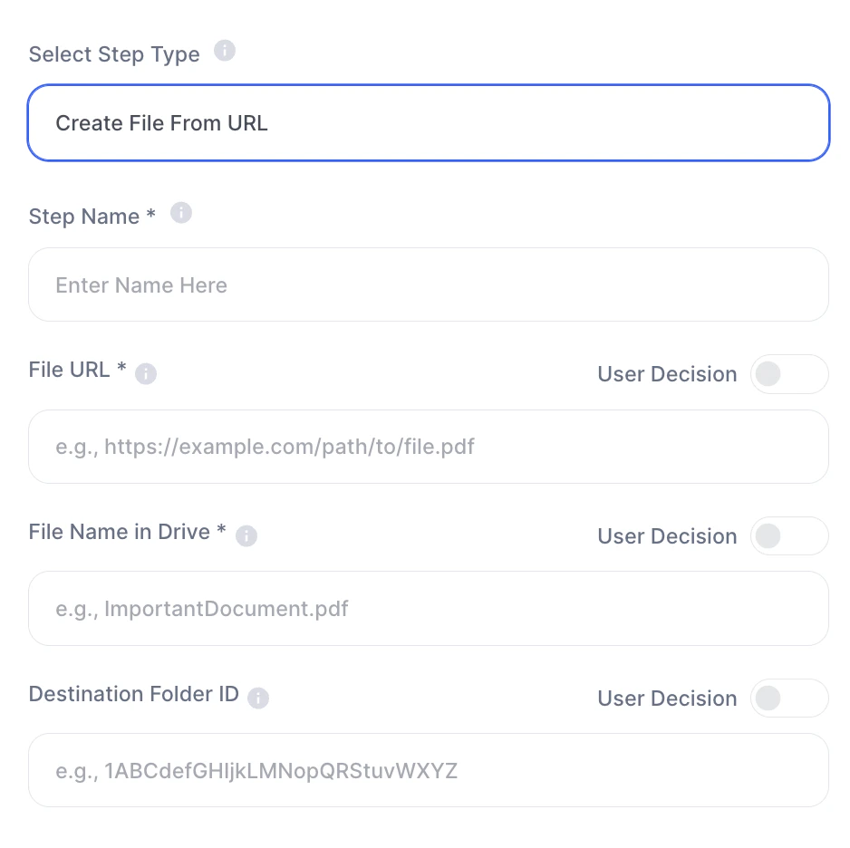Click the File Name in Drive label
This screenshot has width=850, height=848.
[127, 532]
